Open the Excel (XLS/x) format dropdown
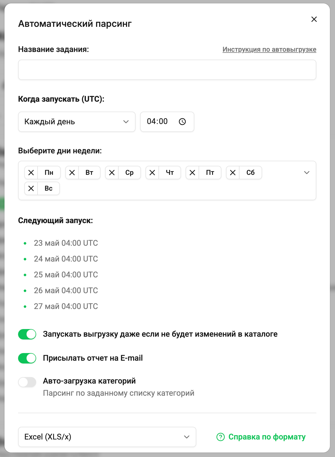Screen dimensions: 335x457 (107, 437)
